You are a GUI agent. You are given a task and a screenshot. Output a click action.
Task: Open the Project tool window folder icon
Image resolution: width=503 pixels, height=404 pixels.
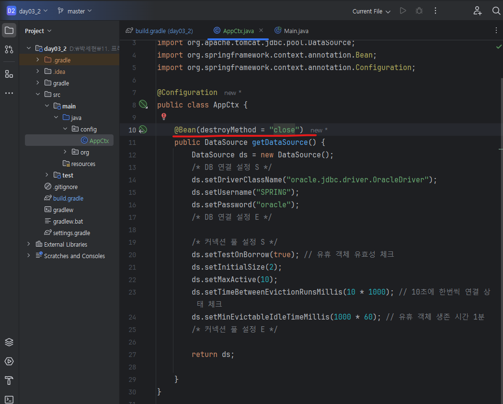click(x=9, y=31)
